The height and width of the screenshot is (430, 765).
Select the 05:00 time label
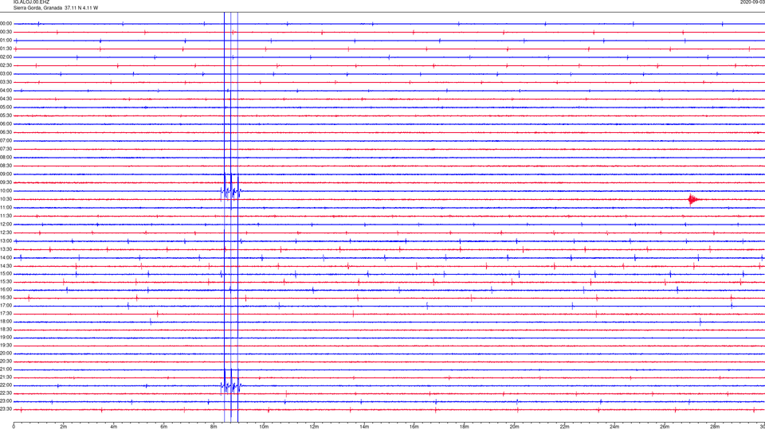point(6,107)
